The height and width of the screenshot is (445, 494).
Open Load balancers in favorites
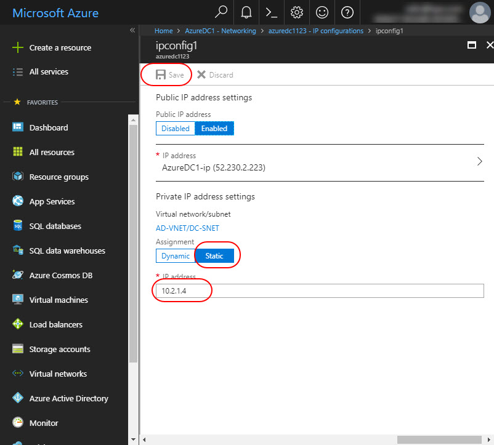pyautogui.click(x=56, y=324)
